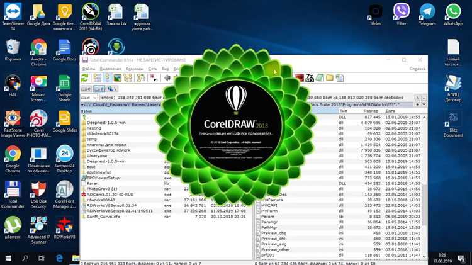The width and height of the screenshot is (472, 265).
Task: Open CorelDRAW 2018 (64-Bit) desktop shortcut
Action: coord(90,16)
